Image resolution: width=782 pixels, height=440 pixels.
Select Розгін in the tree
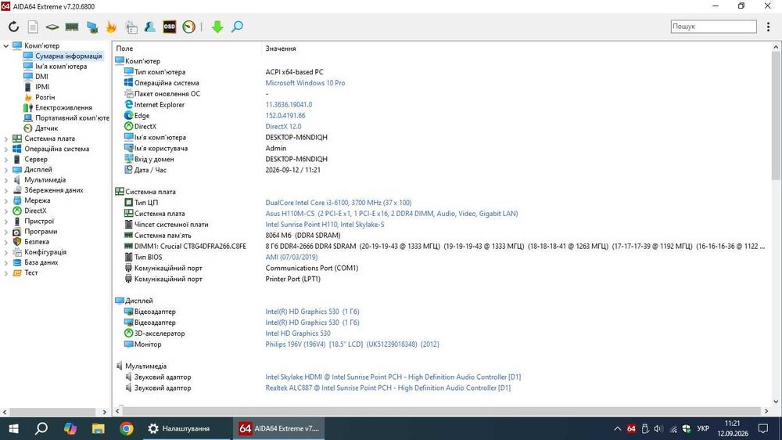45,97
